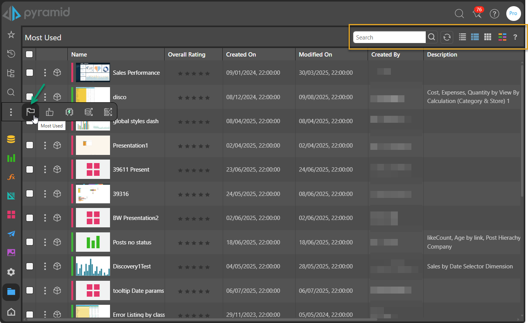The width and height of the screenshot is (528, 323).
Task: Sort by the Modified On column header
Action: coord(315,55)
